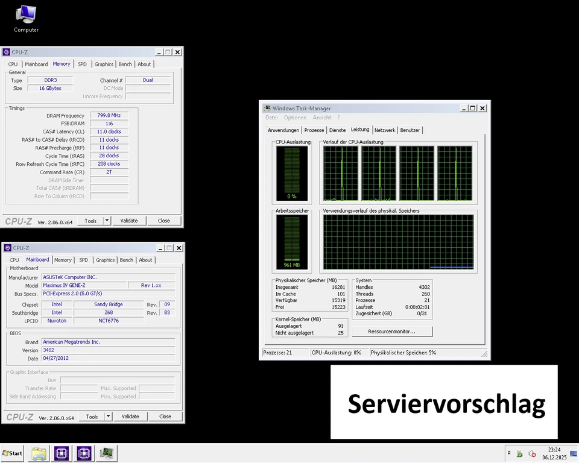Open the folder icon on the taskbar
Image resolution: width=579 pixels, height=463 pixels.
(38, 453)
